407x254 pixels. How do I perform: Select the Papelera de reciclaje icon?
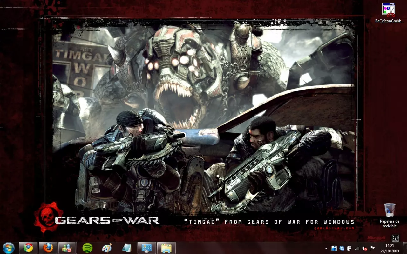pyautogui.click(x=390, y=215)
